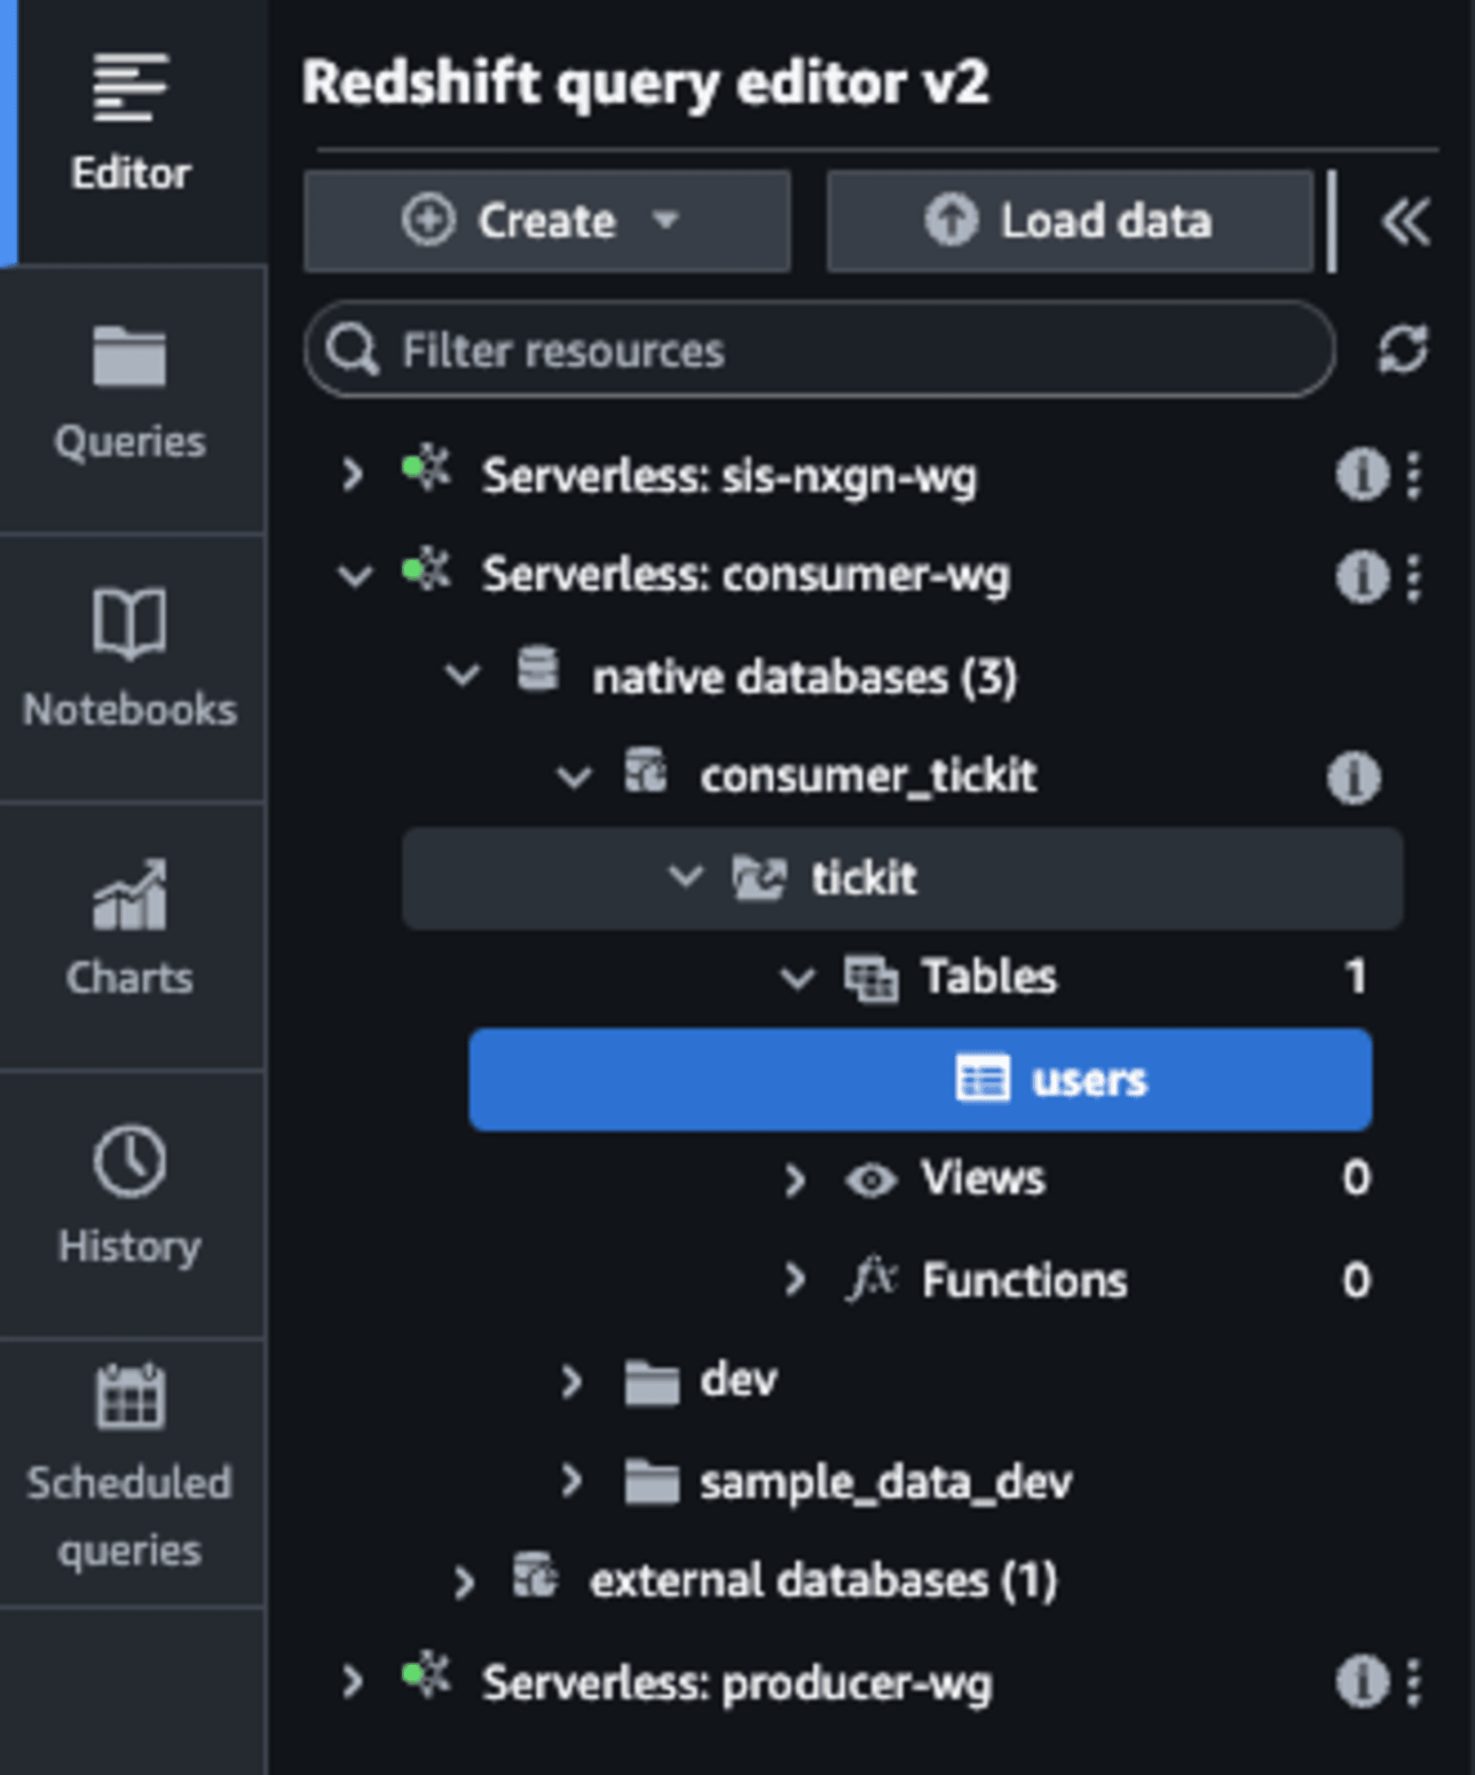The image size is (1475, 1775).
Task: Open more options for consumer-wg
Action: pyautogui.click(x=1414, y=577)
